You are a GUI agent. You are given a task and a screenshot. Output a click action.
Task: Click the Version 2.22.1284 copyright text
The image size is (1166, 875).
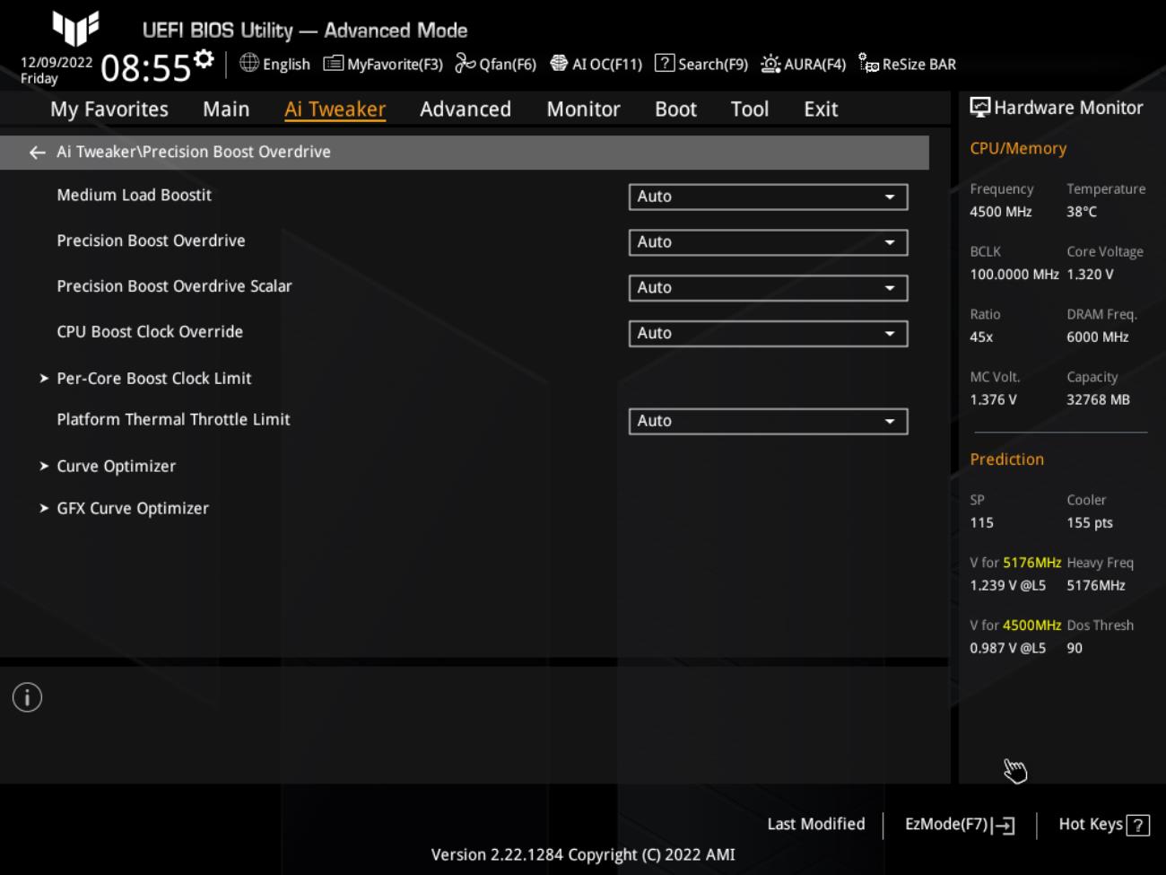[583, 855]
